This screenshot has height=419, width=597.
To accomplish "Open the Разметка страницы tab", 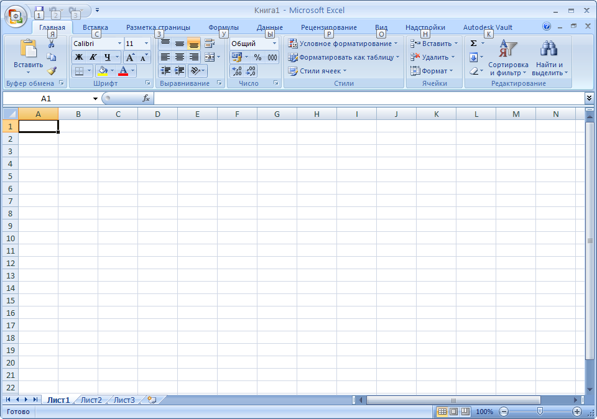I will pos(158,27).
